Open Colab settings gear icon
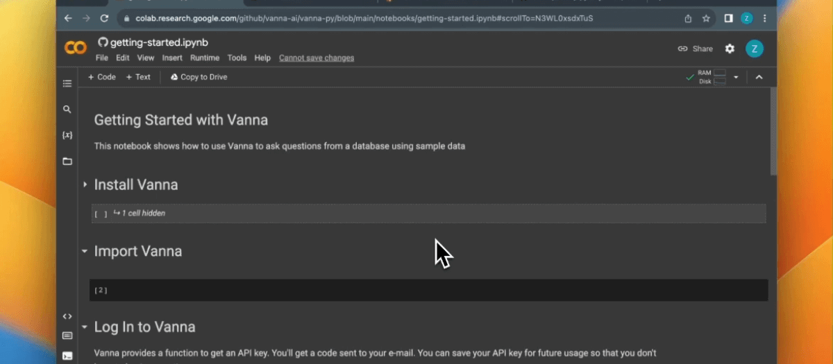833x364 pixels. (730, 49)
